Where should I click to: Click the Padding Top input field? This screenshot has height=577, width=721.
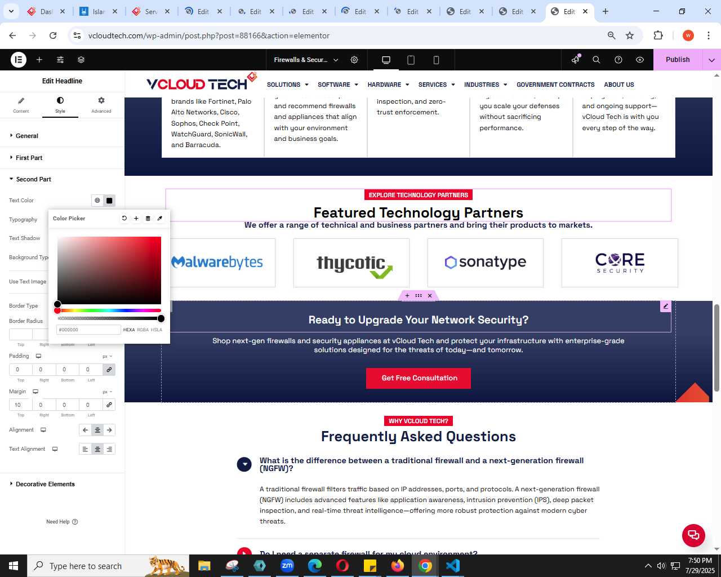(x=21, y=370)
